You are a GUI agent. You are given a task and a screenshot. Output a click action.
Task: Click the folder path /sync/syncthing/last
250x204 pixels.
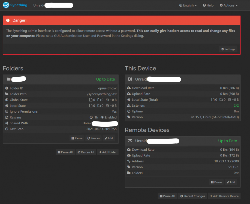coord(102,94)
